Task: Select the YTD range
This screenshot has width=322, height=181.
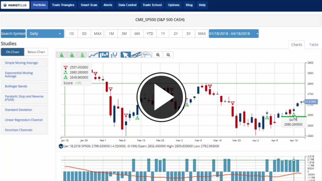Action: [x=150, y=34]
